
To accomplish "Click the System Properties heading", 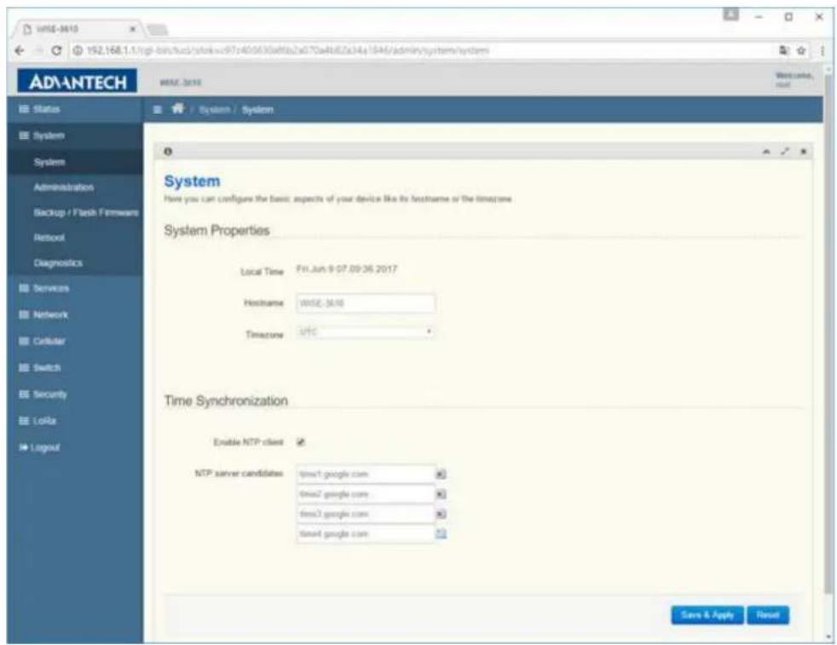I will click(x=216, y=230).
